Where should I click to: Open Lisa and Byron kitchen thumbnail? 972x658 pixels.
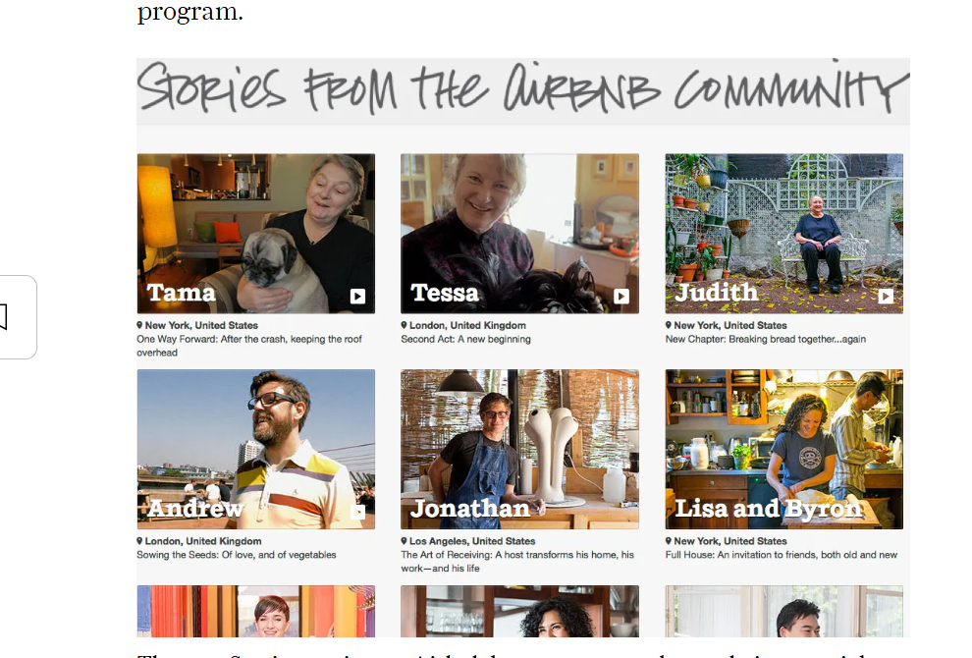pos(784,450)
